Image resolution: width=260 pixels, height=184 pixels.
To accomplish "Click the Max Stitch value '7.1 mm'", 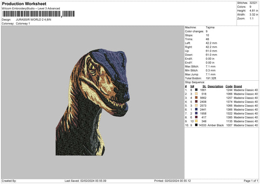I will 211,66.
